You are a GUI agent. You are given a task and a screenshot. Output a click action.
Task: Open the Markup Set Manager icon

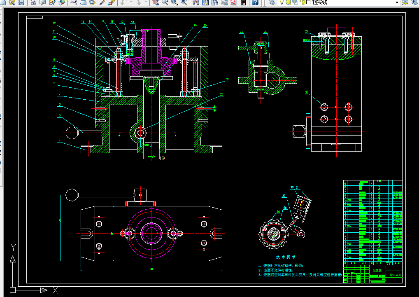[233, 2]
